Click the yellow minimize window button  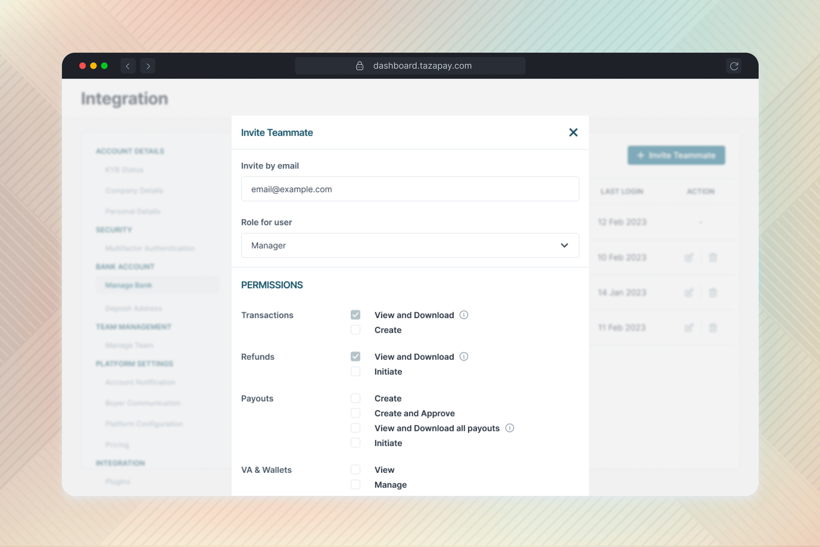(94, 66)
